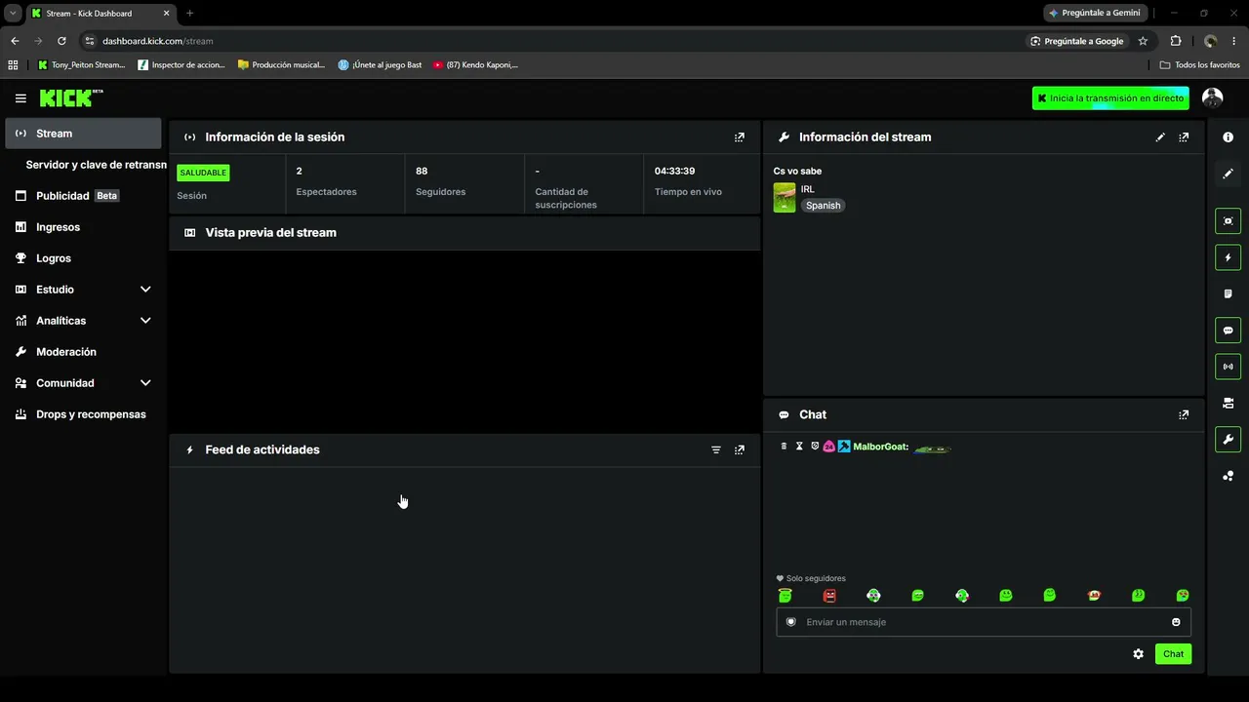Image resolution: width=1249 pixels, height=702 pixels.
Task: Open Drops y recompensas
Action: coord(83,414)
